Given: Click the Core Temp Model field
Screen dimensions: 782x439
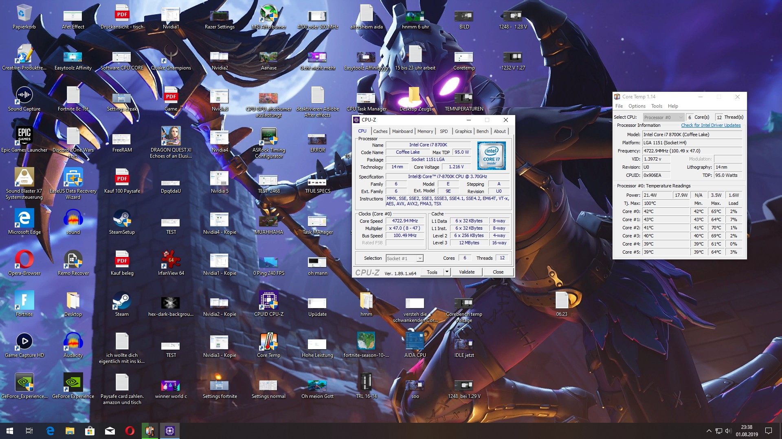Looking at the screenshot, I should [692, 135].
